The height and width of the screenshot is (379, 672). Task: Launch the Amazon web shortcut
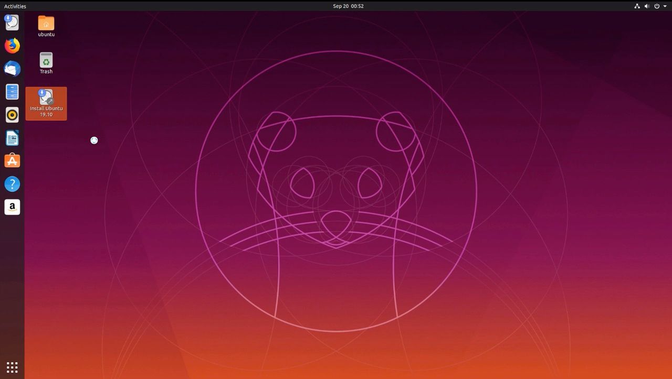click(x=12, y=207)
